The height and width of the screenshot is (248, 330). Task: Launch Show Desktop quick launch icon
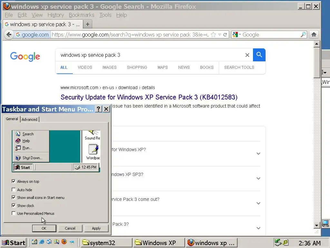(x=34, y=242)
